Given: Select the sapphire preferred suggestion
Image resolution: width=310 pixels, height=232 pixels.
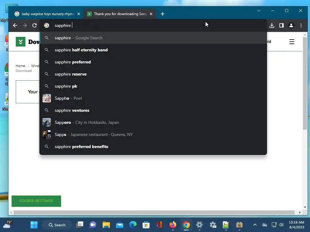Looking at the screenshot, I should [x=153, y=62].
